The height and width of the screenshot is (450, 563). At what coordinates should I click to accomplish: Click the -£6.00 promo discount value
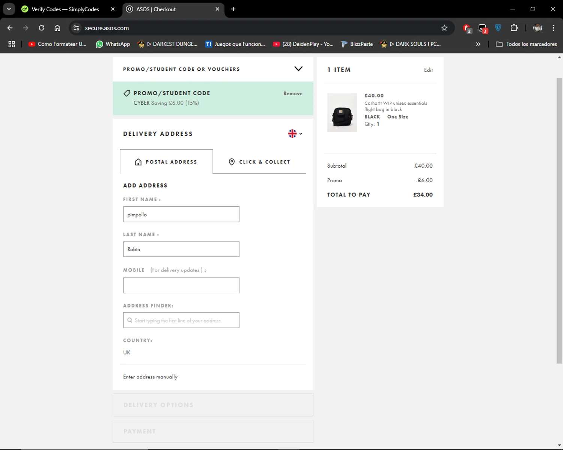coord(424,180)
